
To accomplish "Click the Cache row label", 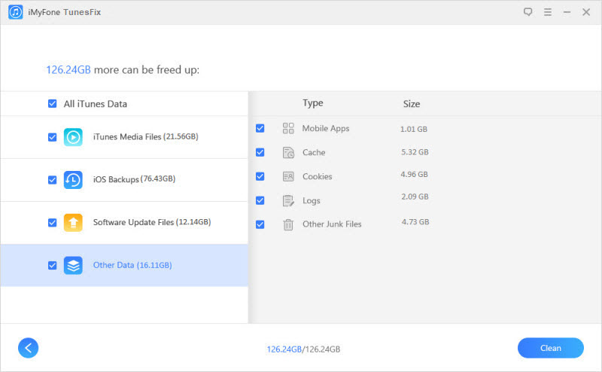I will click(x=314, y=152).
